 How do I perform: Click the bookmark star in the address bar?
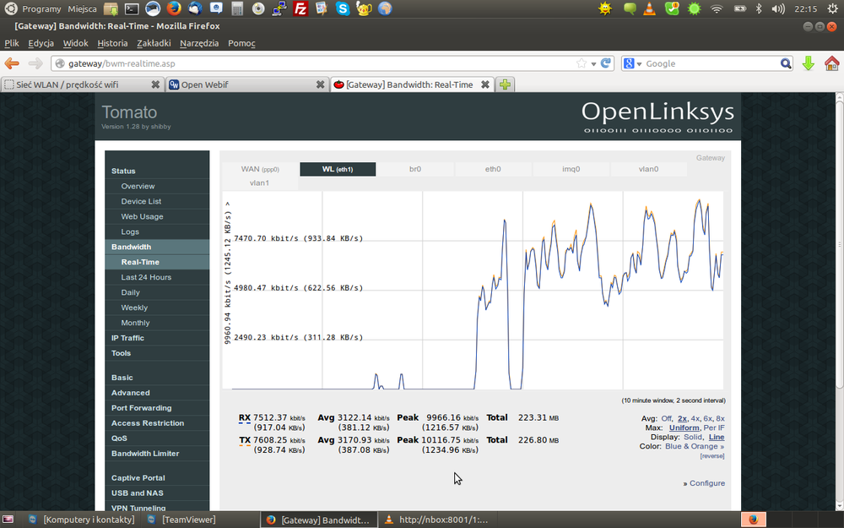click(x=582, y=63)
